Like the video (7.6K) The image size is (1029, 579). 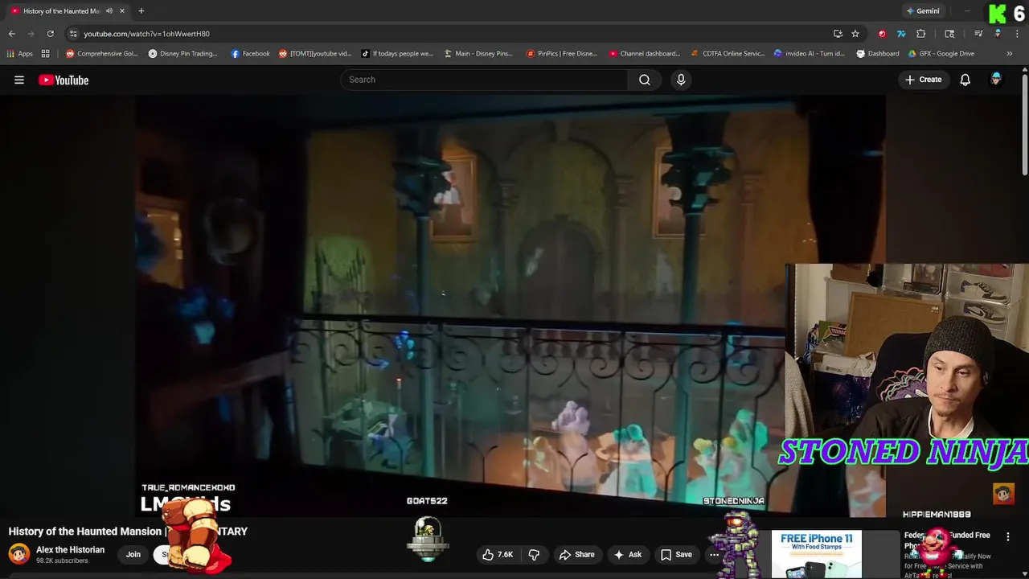[x=498, y=555]
